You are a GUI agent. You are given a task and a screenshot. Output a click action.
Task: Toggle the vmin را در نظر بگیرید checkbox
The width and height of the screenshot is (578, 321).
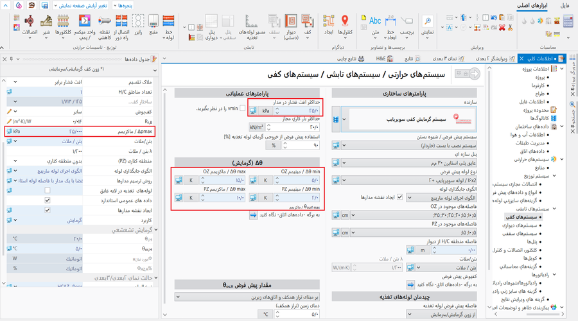(242, 108)
